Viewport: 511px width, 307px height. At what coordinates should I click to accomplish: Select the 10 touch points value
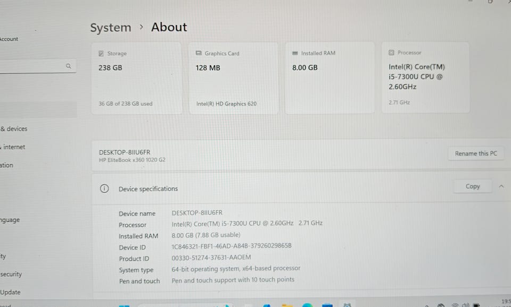(233, 280)
